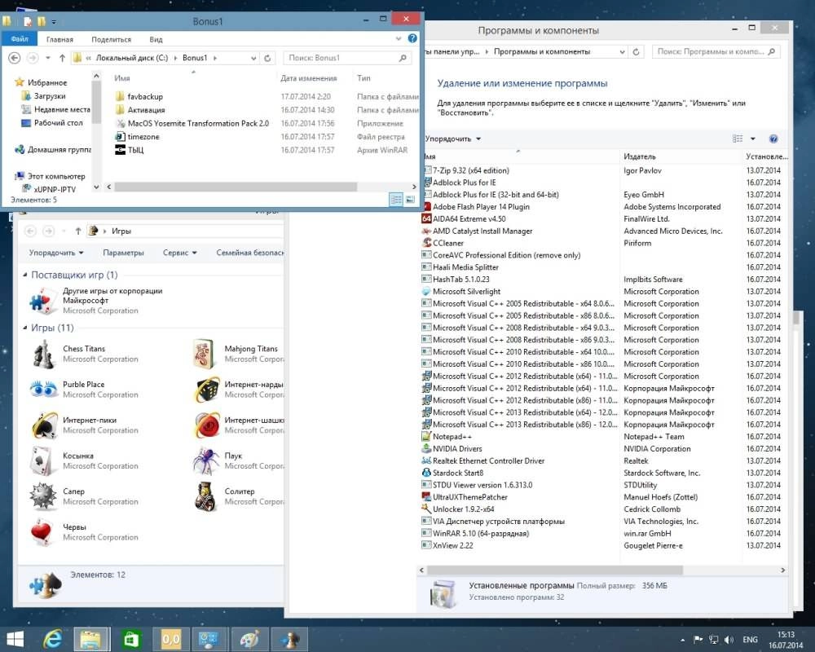Open Интернет-пики game icon
This screenshot has height=652, width=815.
point(45,425)
